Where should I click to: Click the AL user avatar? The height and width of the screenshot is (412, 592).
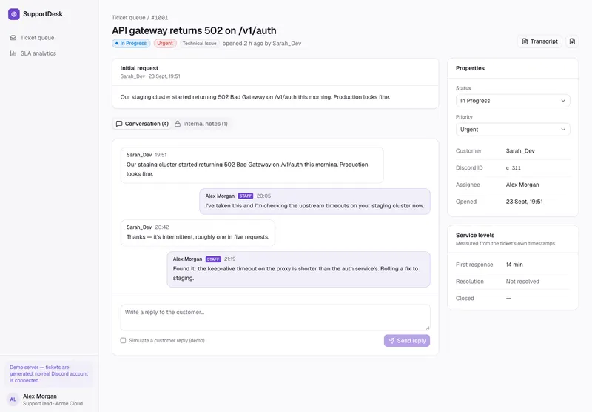(x=13, y=399)
